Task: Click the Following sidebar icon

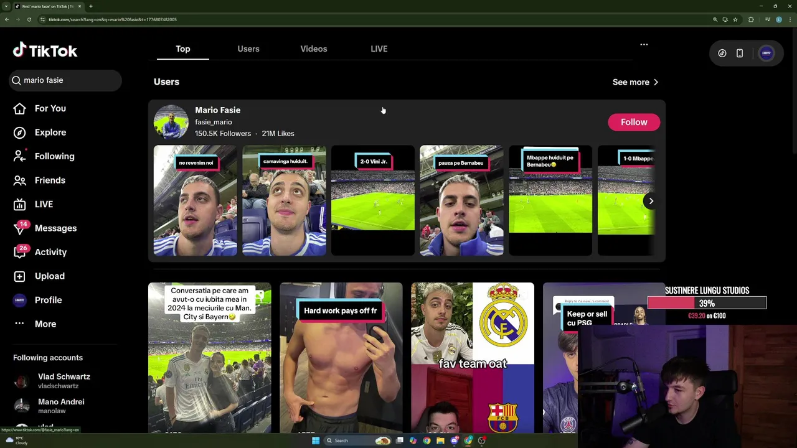Action: (19, 156)
